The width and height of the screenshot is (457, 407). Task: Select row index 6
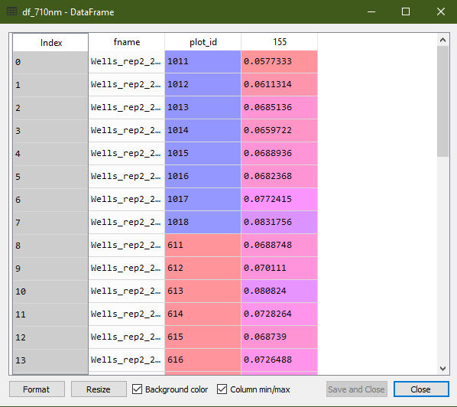coord(50,200)
